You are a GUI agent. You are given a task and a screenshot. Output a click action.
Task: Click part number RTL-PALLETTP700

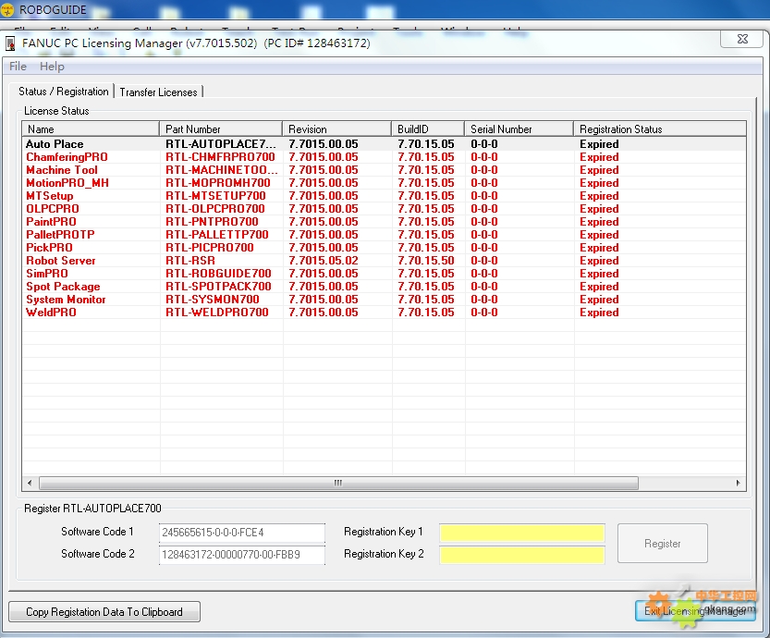tap(216, 235)
